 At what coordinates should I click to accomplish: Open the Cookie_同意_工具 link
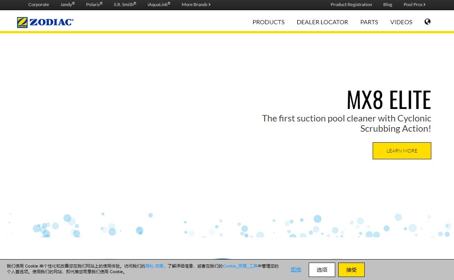click(x=240, y=266)
